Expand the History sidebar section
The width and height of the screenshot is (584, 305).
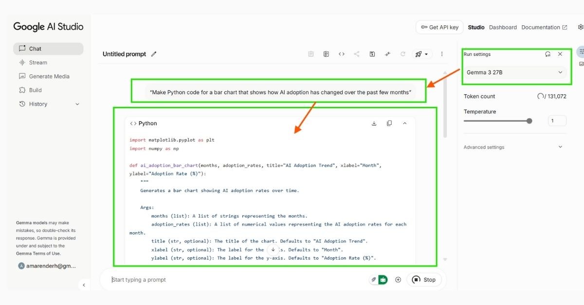[77, 104]
